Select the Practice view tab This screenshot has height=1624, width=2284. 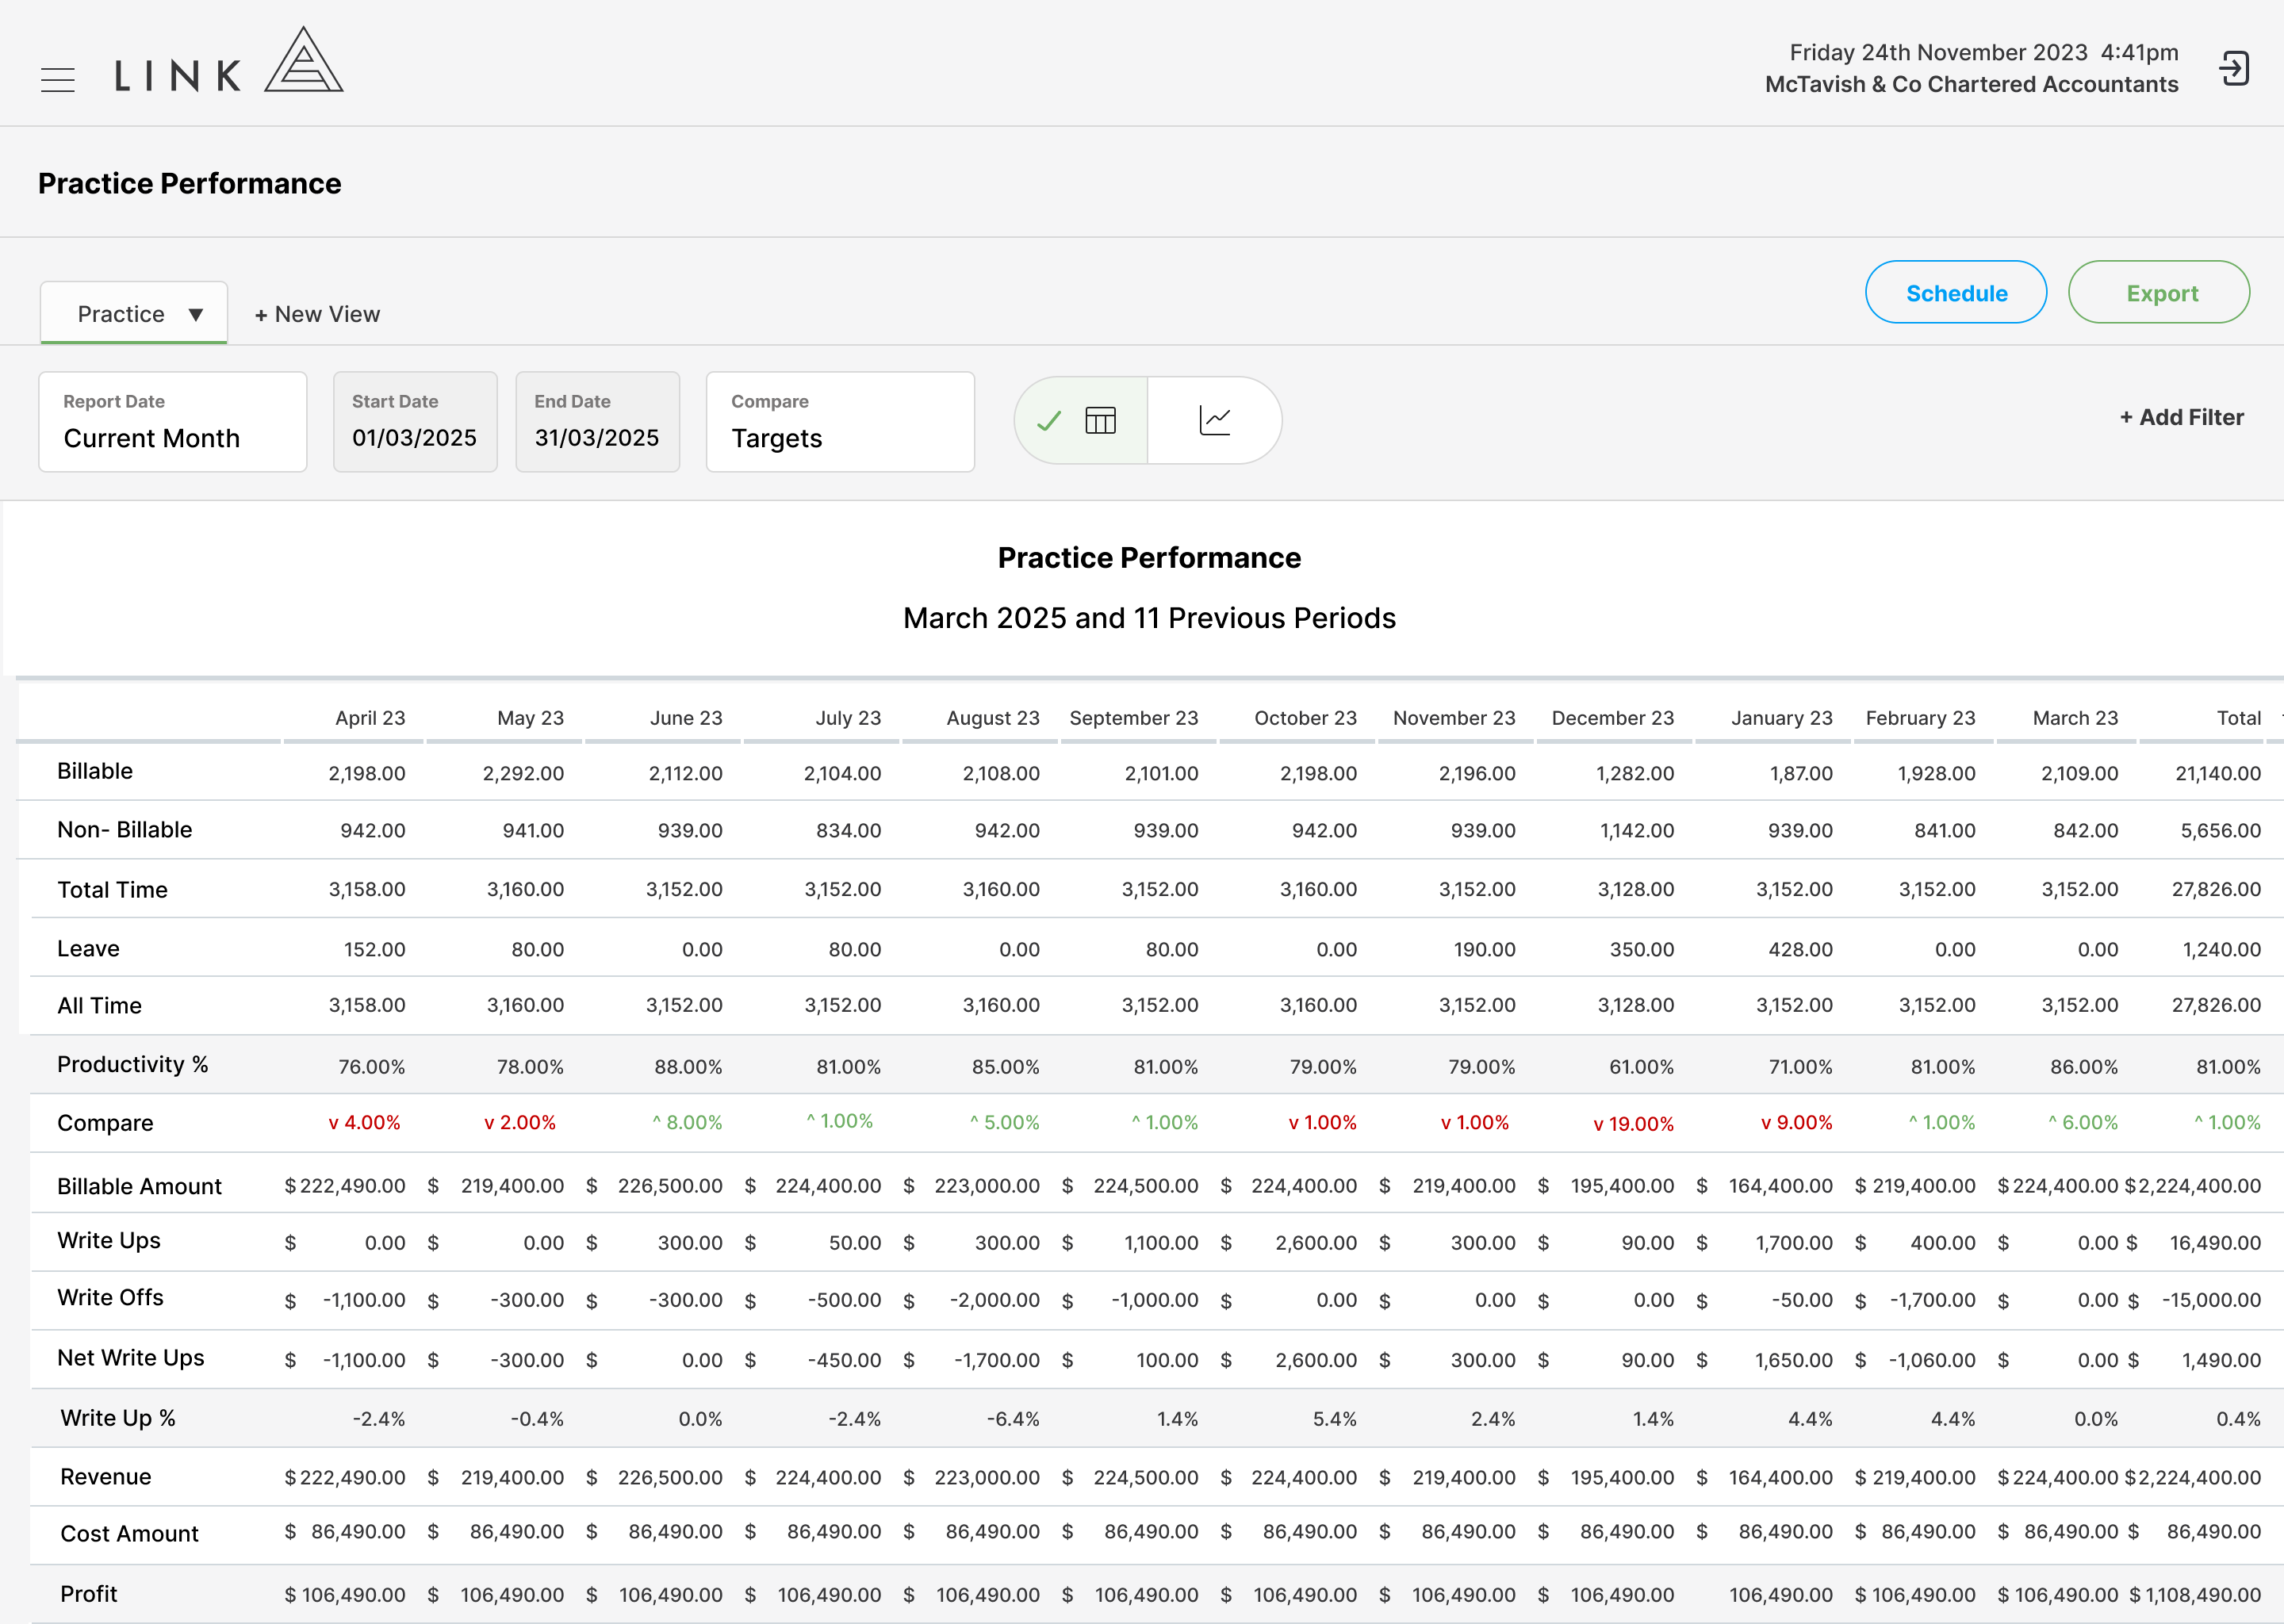click(x=134, y=314)
